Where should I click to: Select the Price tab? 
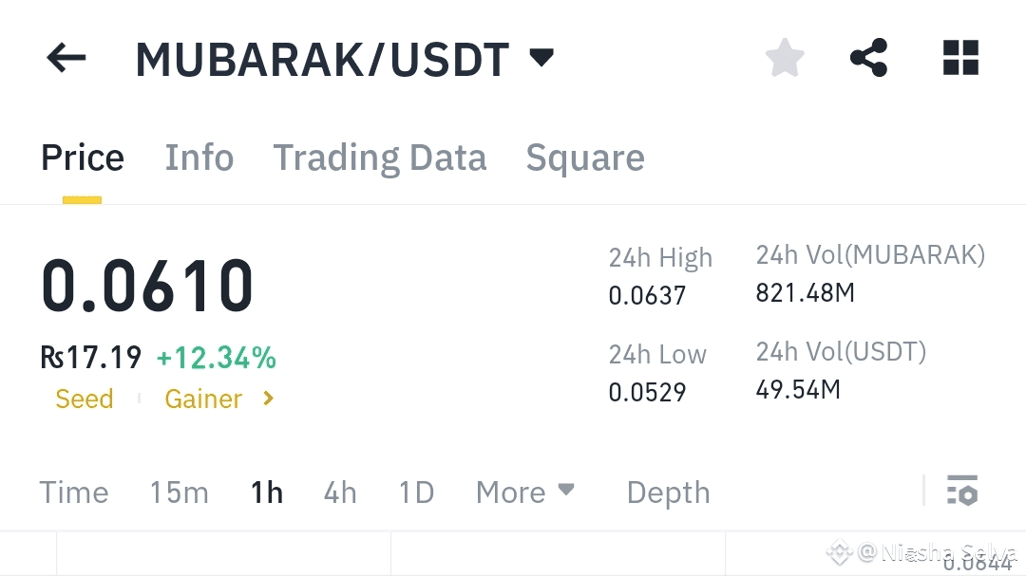[x=83, y=158]
